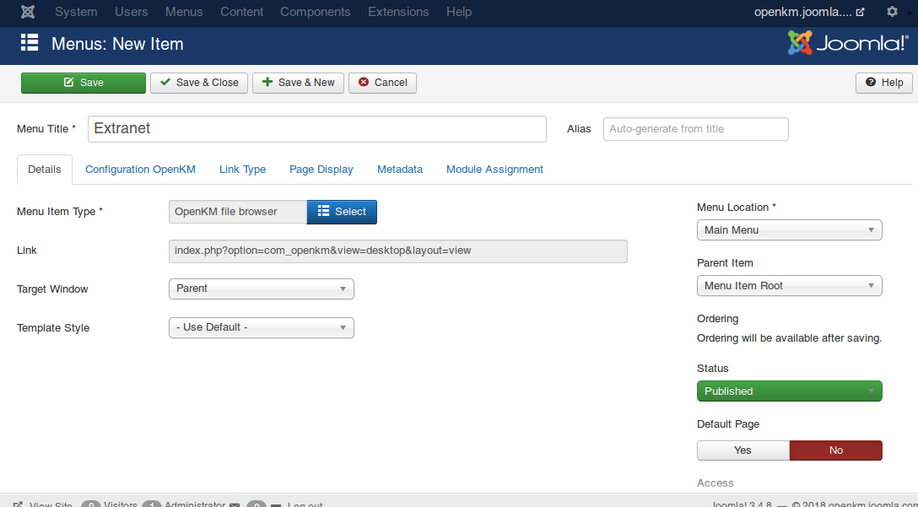Open the Menus menu in top bar
The width and height of the screenshot is (918, 507).
point(184,12)
